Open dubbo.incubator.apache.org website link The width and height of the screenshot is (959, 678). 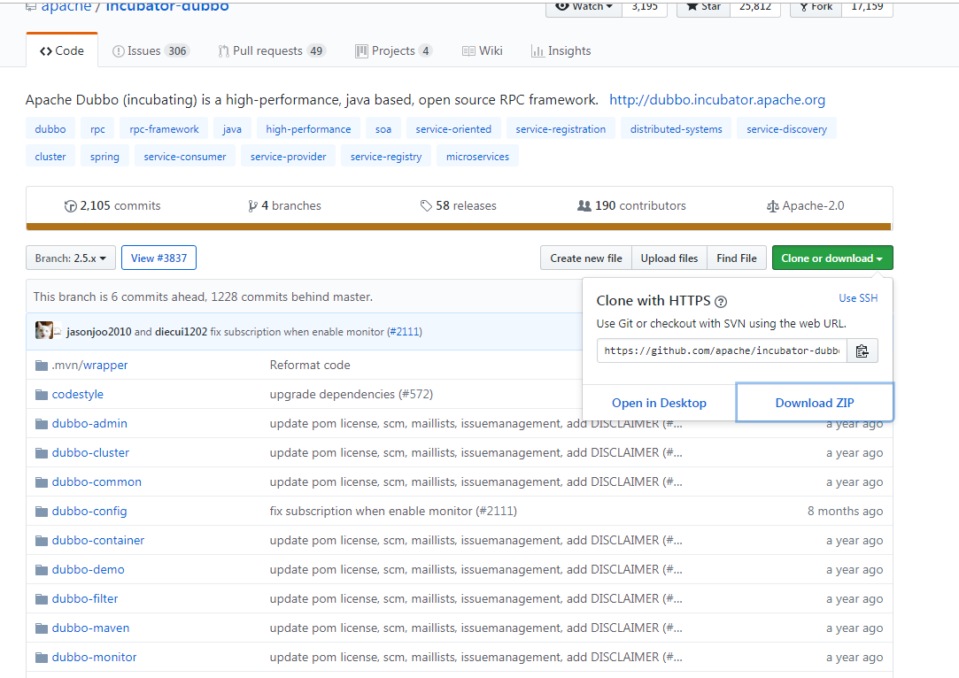point(716,100)
